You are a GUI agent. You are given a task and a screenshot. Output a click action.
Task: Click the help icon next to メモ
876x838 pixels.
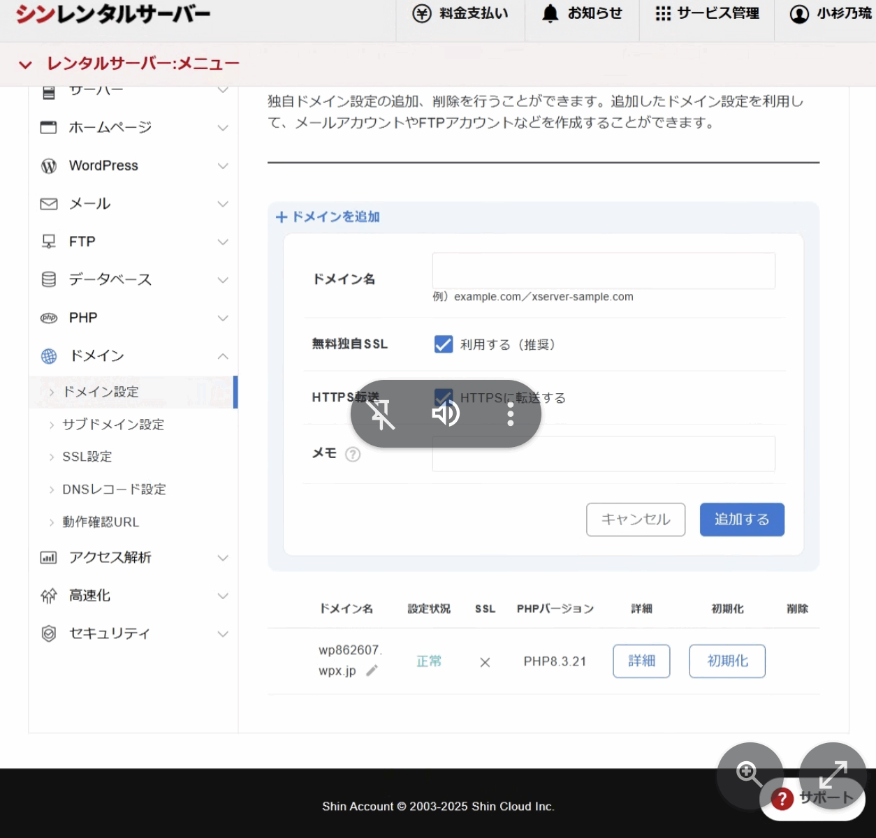(353, 454)
